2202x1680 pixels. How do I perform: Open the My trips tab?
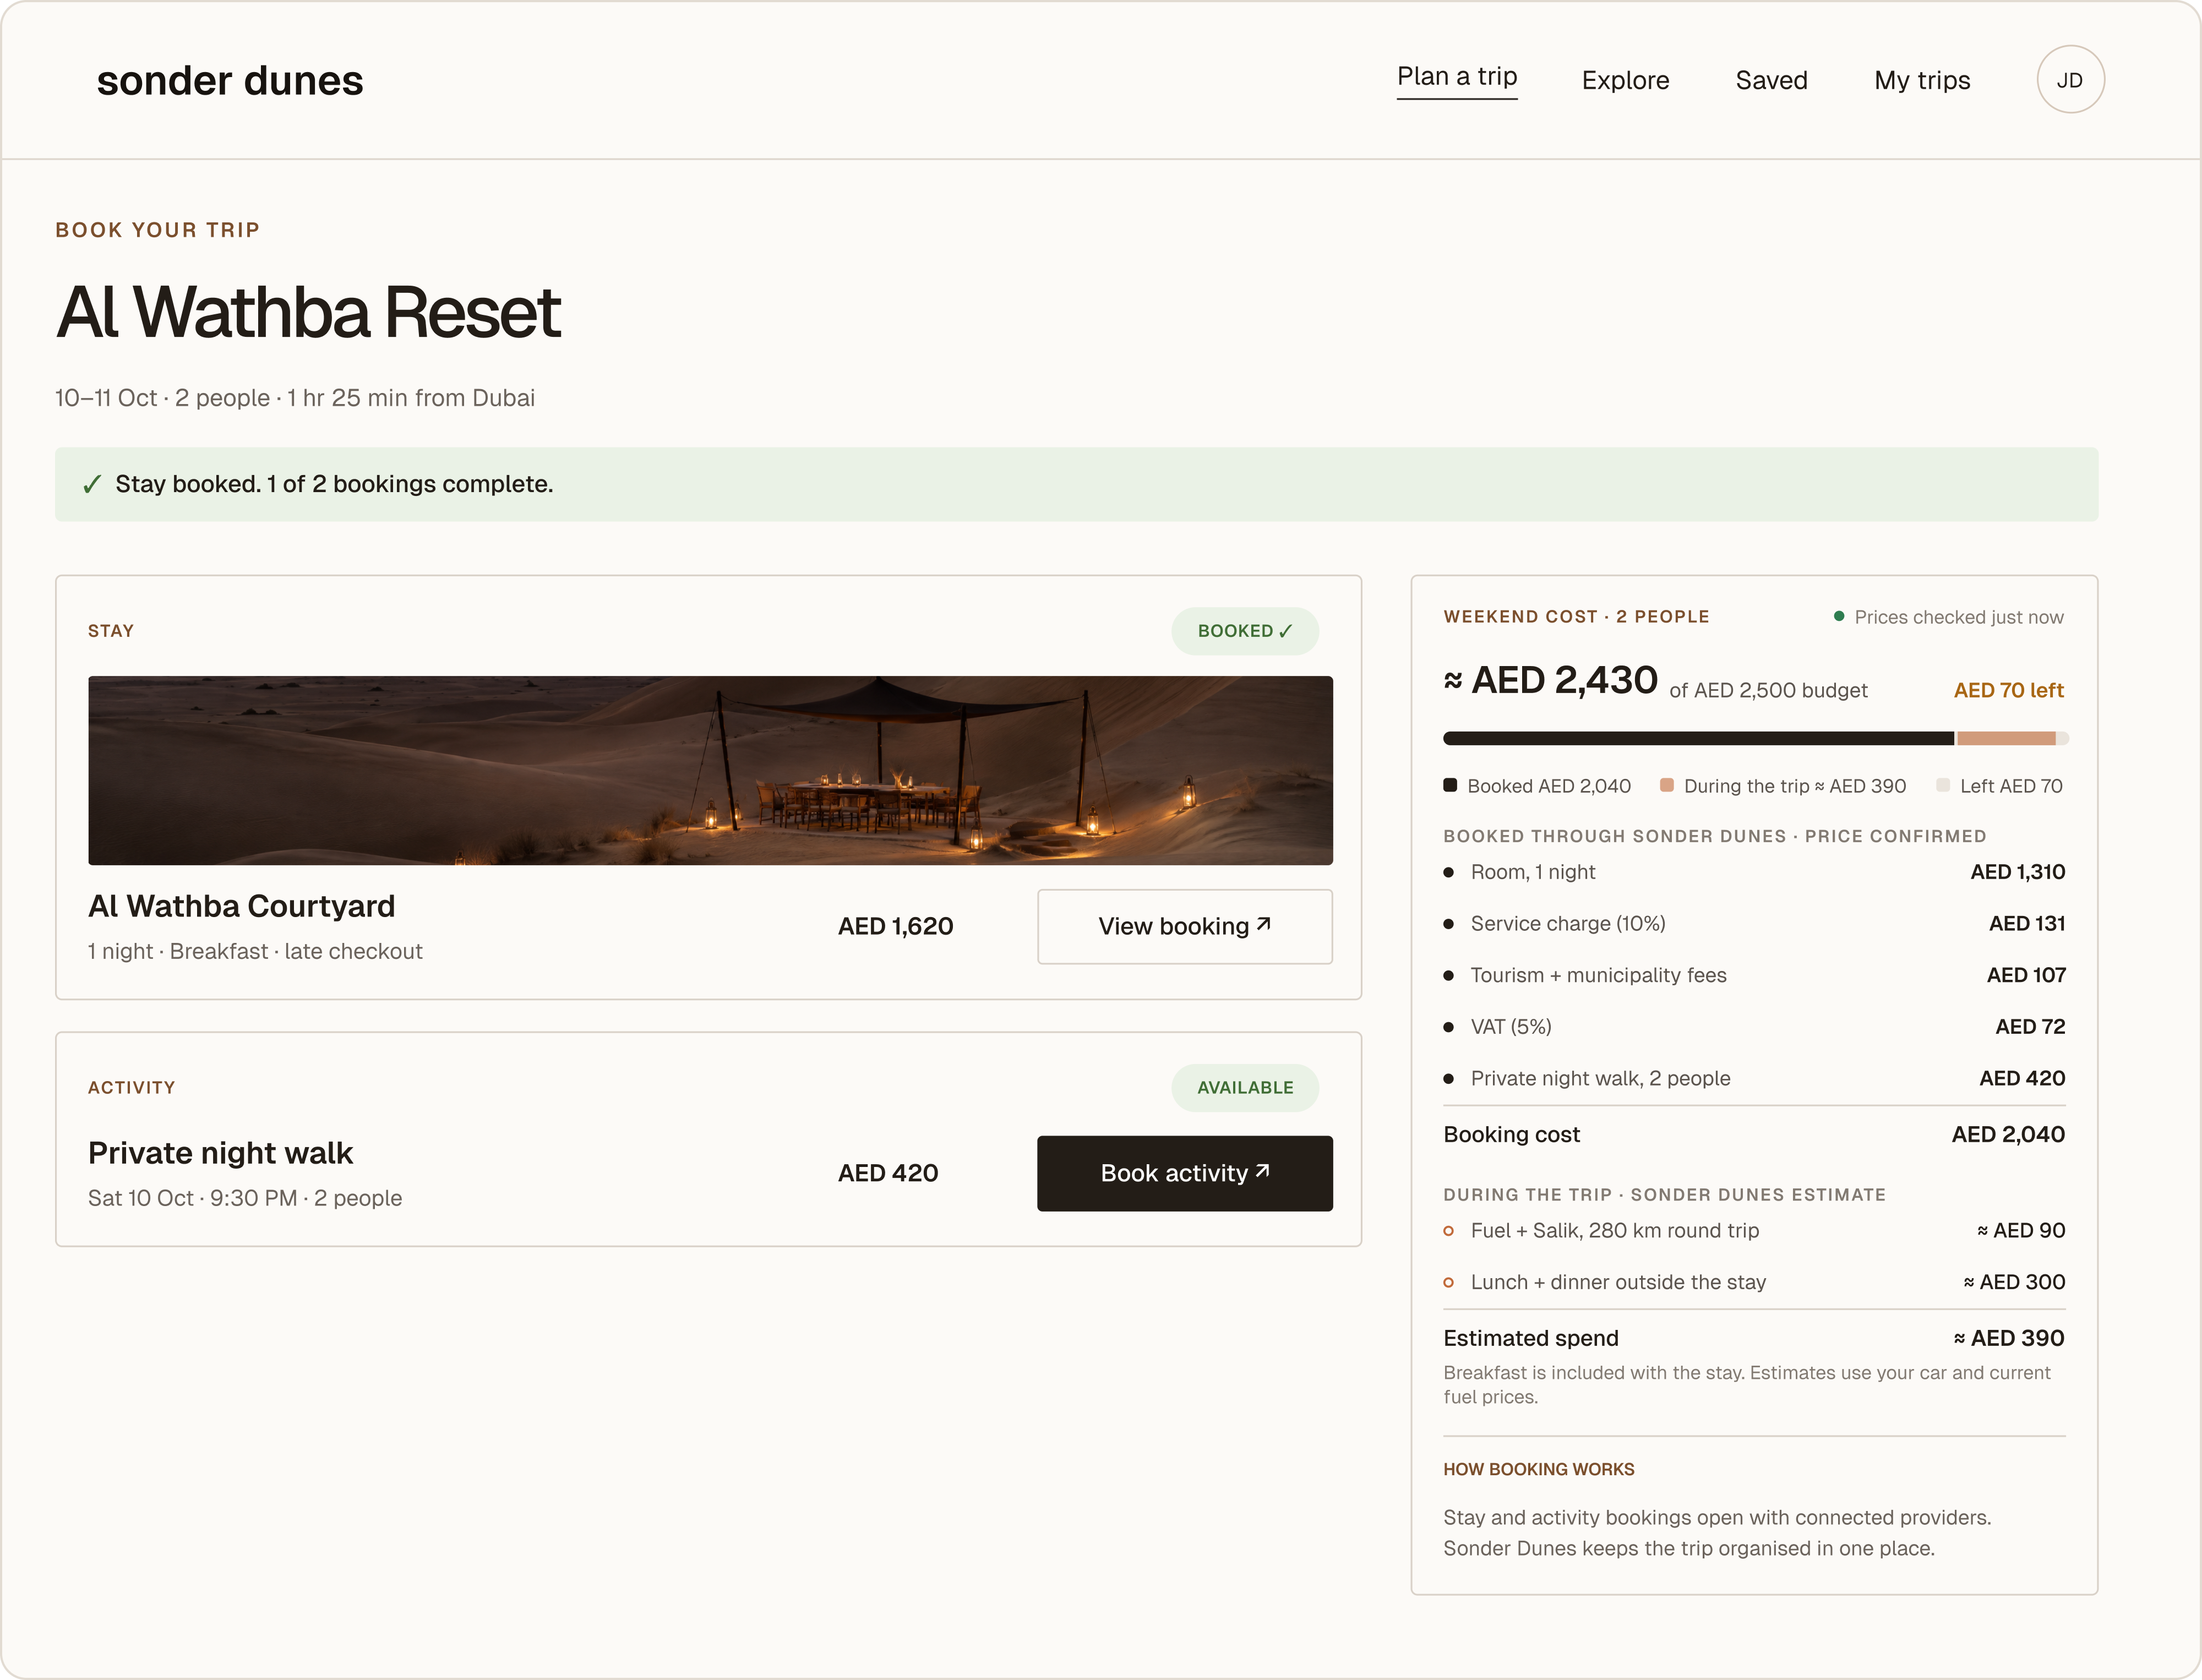(1922, 80)
